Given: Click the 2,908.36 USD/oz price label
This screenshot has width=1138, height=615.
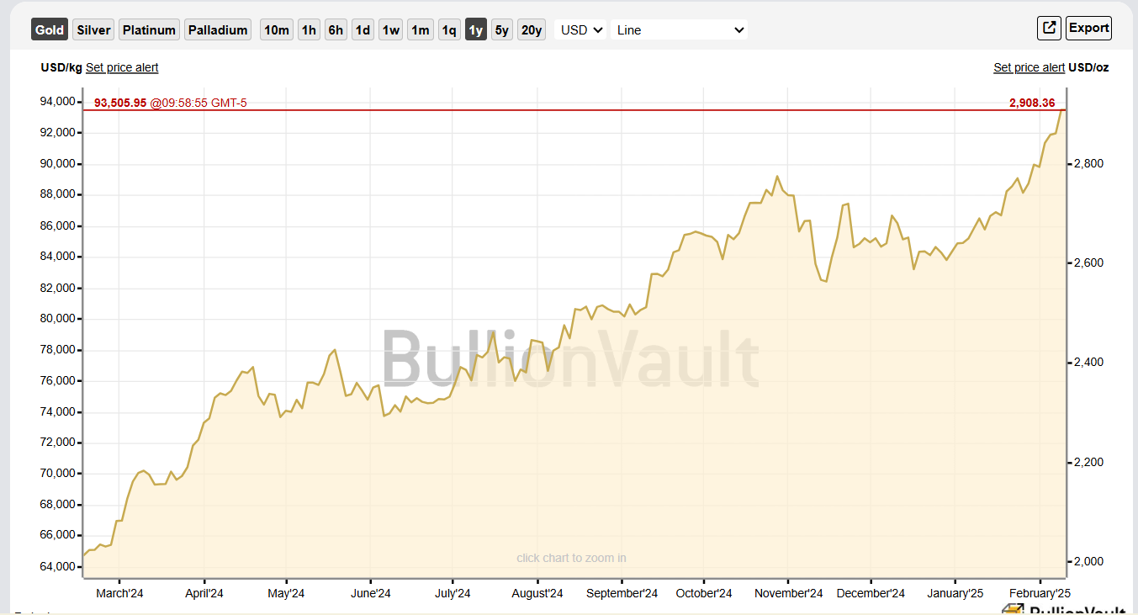Looking at the screenshot, I should [x=1032, y=103].
